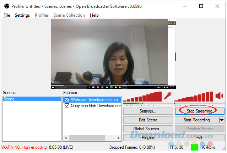Click the green bitrate status indicator
The width and height of the screenshot is (227, 153).
coord(195,147)
